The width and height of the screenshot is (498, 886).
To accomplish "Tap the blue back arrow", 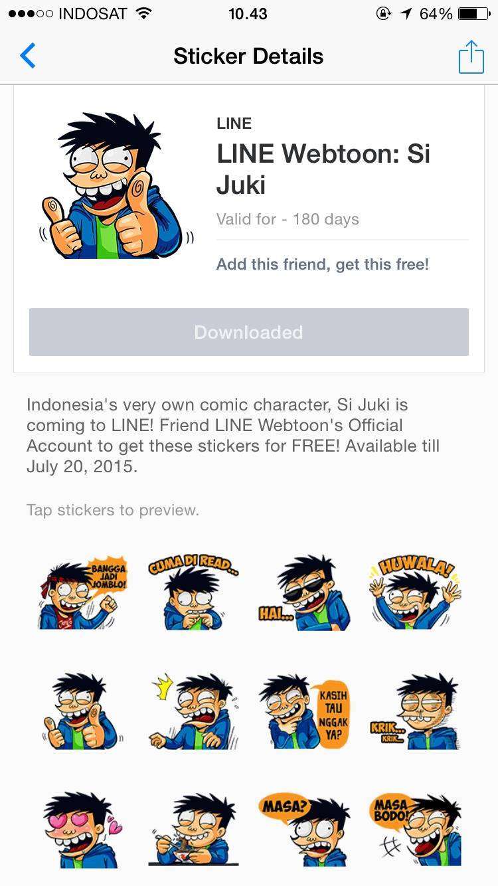I will pyautogui.click(x=27, y=56).
